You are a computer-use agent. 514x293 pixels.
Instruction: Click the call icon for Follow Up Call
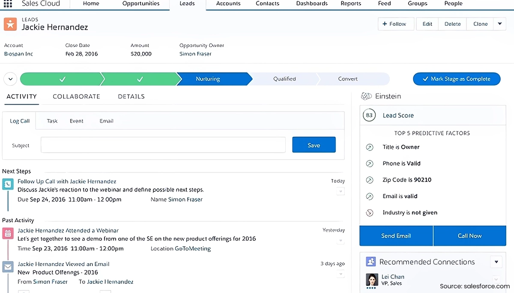click(x=8, y=184)
